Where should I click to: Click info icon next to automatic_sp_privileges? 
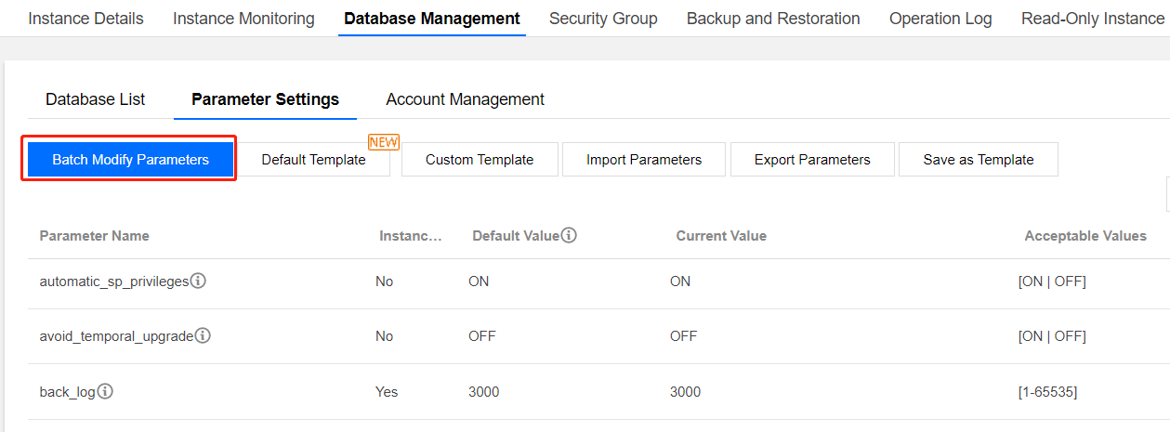click(198, 281)
